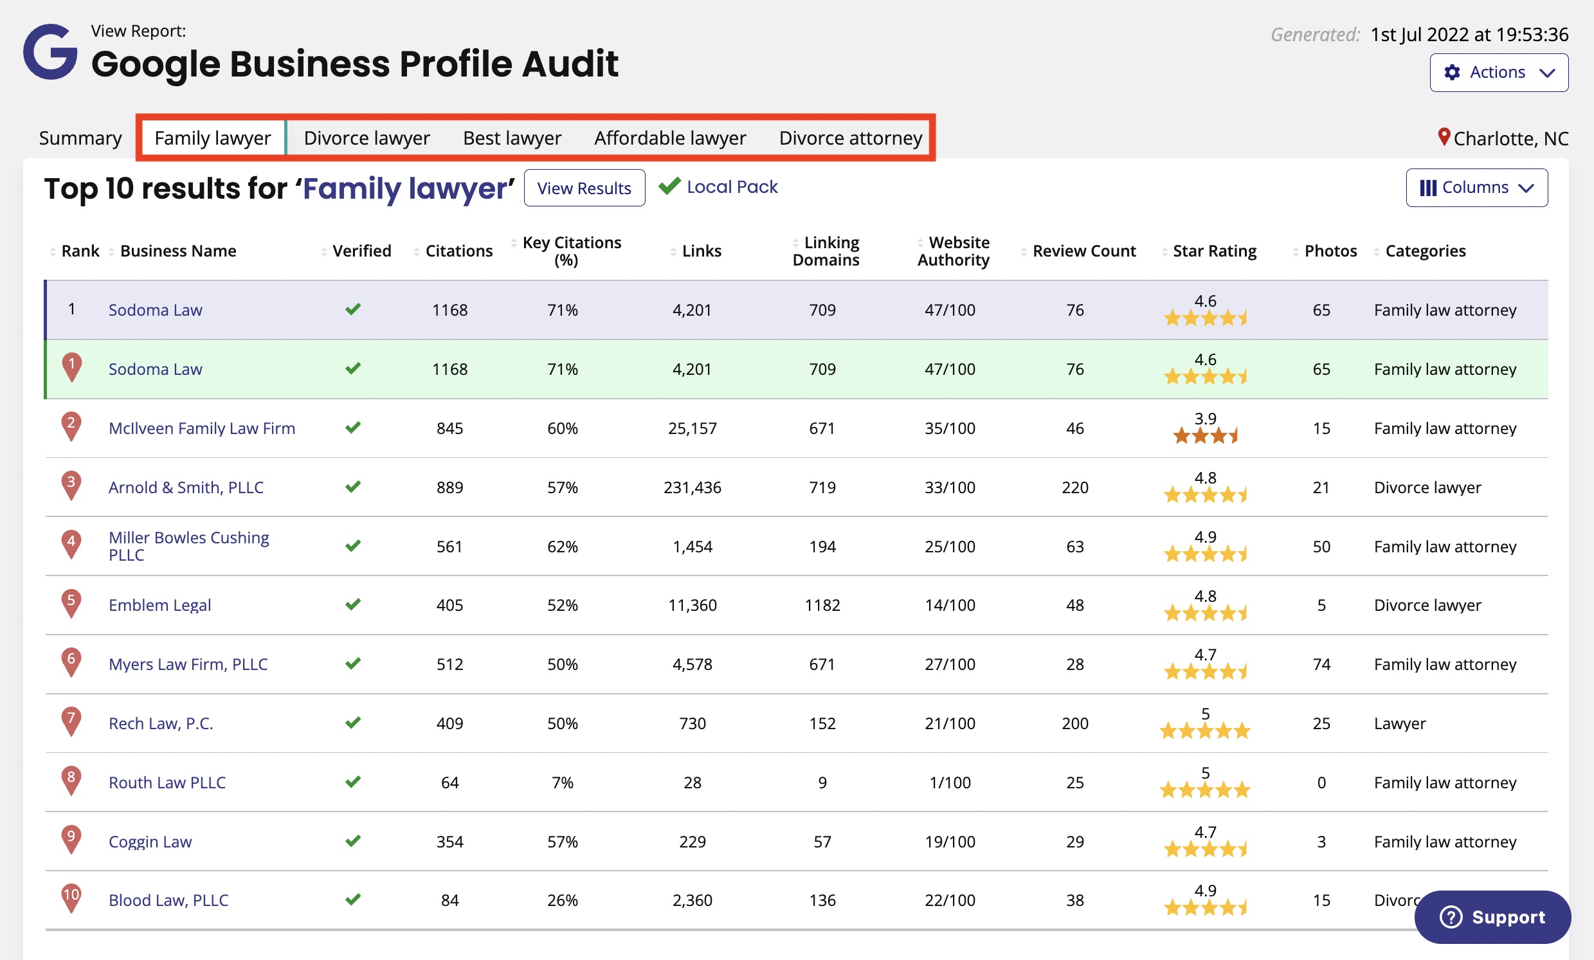Screen dimensions: 1594x960
Task: Expand the Columns dropdown
Action: tap(1476, 188)
